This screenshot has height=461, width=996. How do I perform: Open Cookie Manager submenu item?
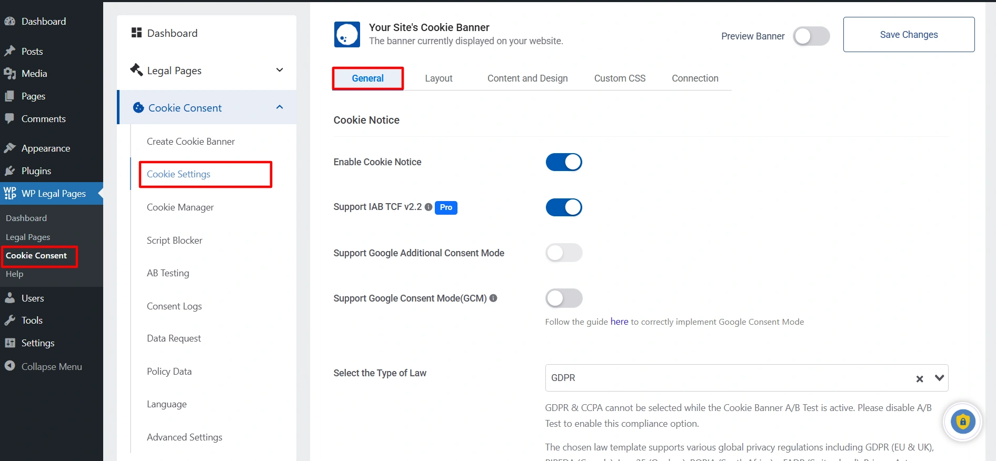(x=180, y=207)
